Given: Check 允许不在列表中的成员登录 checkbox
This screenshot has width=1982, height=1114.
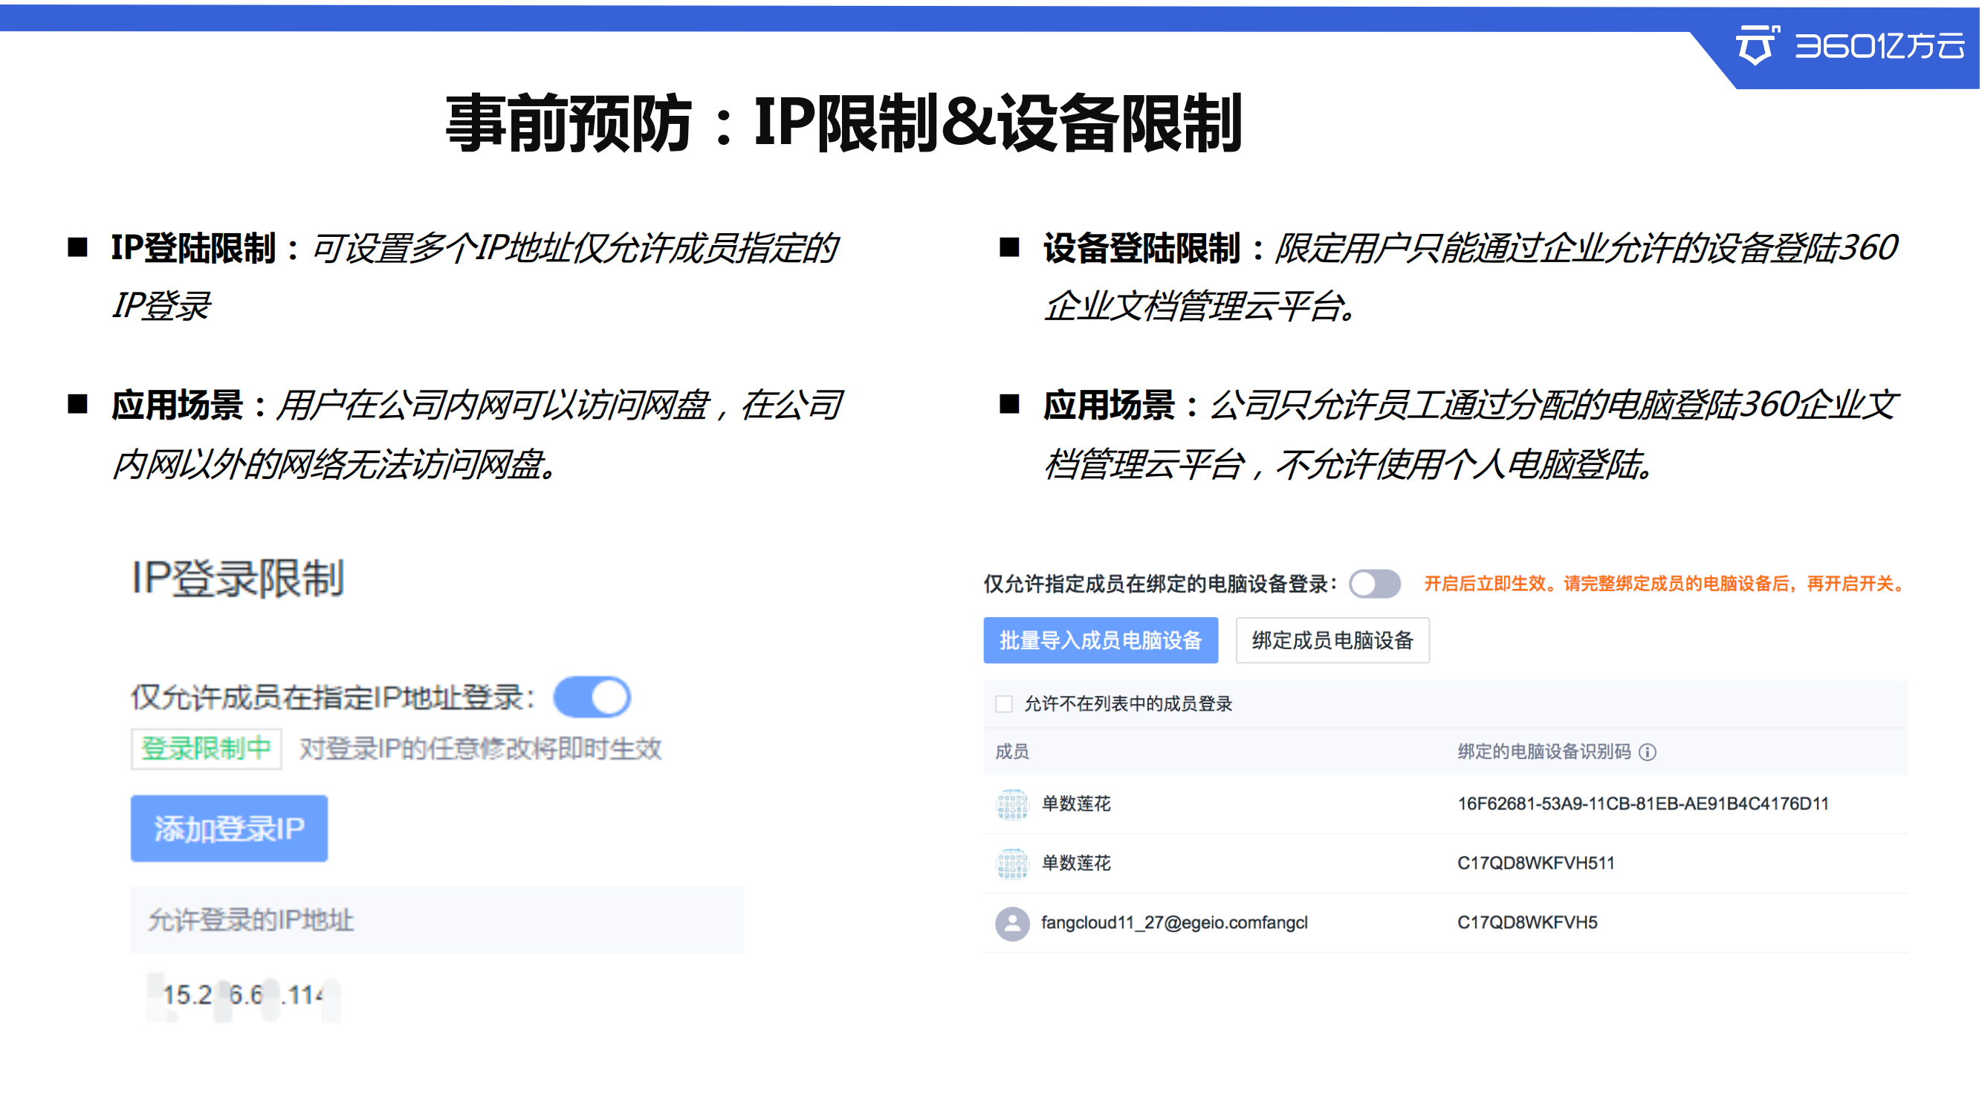Looking at the screenshot, I should coord(1003,703).
